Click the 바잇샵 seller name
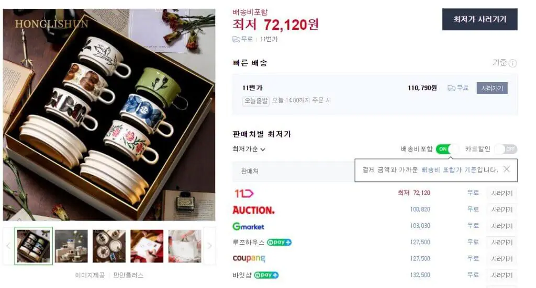The width and height of the screenshot is (536, 288). click(x=242, y=275)
